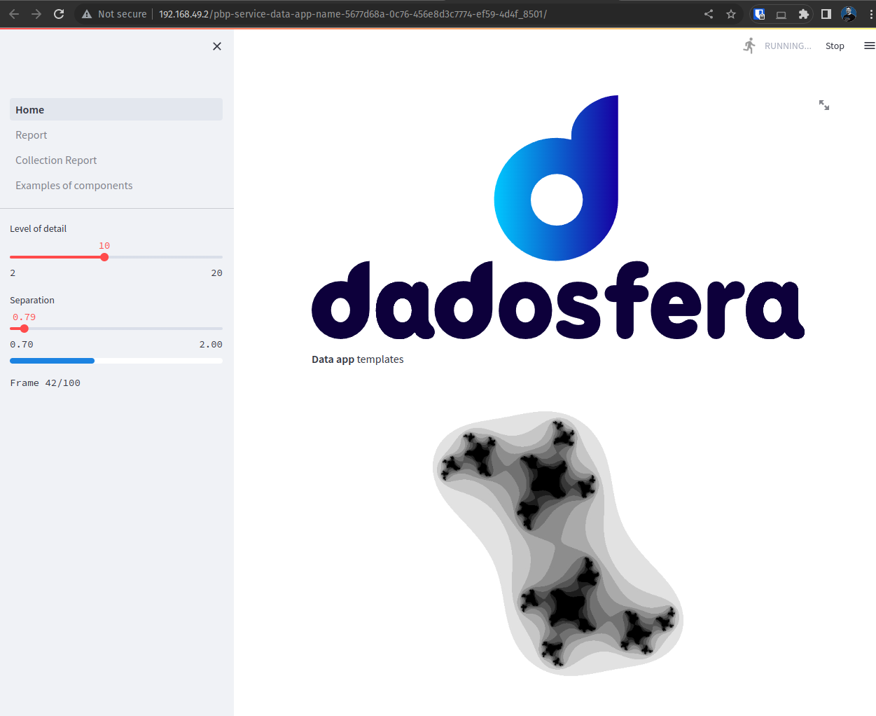Viewport: 876px width, 716px height.
Task: Click the running man status icon
Action: 749,46
